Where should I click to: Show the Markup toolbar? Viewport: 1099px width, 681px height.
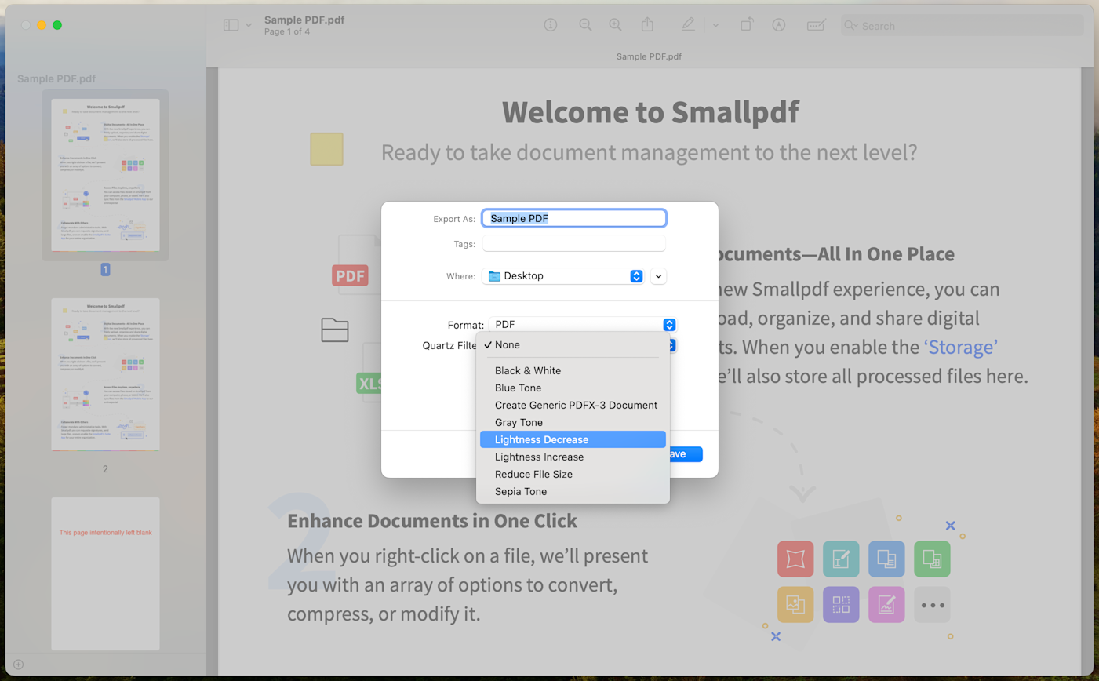tap(778, 25)
